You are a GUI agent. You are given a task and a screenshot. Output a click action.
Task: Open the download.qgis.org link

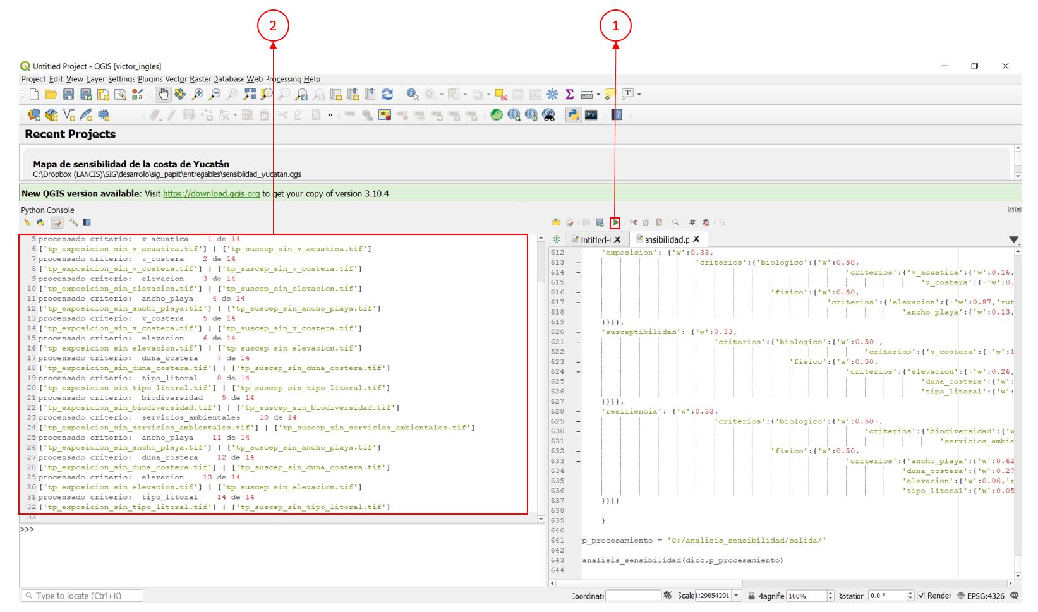pos(211,194)
